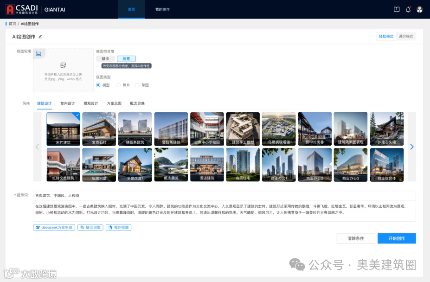Open the 景观设计 style tab

point(91,103)
